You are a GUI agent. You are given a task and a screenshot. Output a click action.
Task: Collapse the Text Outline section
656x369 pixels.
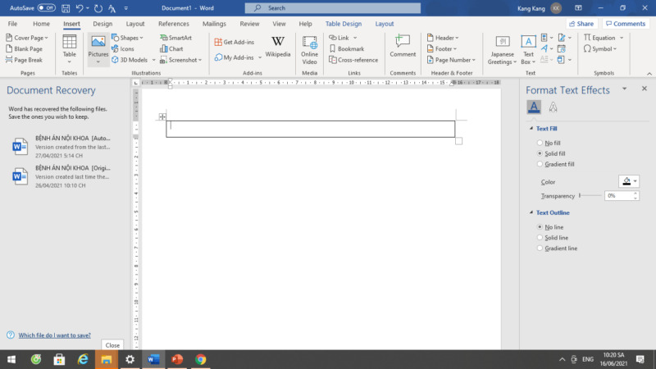531,212
